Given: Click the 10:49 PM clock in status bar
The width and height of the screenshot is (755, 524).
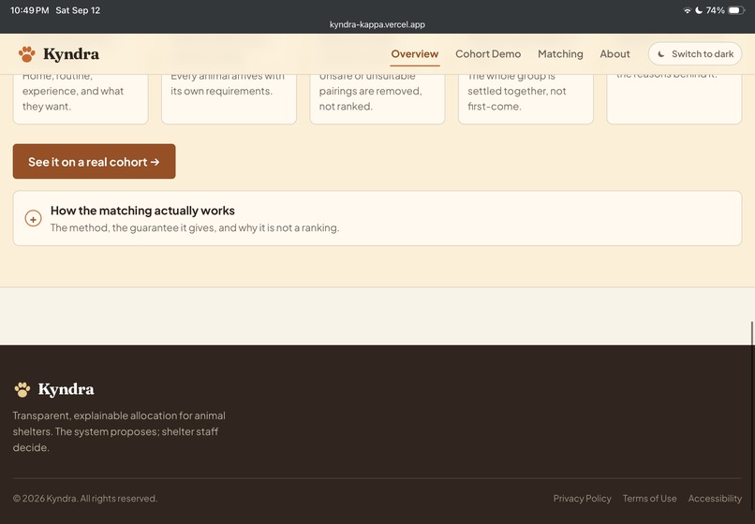Looking at the screenshot, I should [29, 10].
